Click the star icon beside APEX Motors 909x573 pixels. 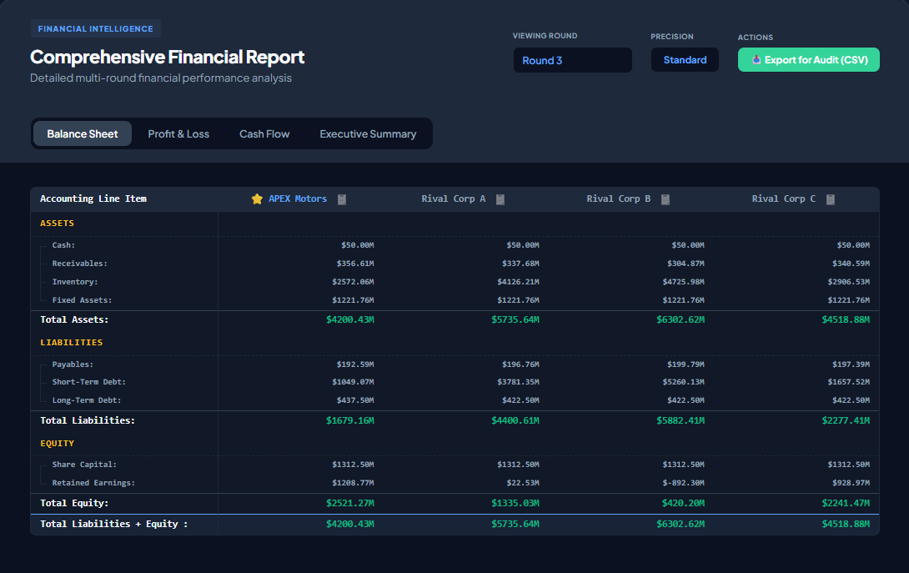coord(257,199)
